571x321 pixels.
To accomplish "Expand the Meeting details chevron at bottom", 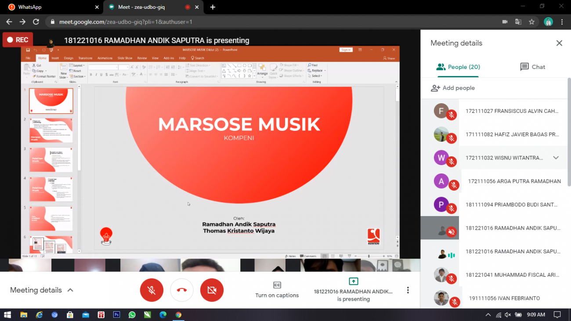I will 70,290.
